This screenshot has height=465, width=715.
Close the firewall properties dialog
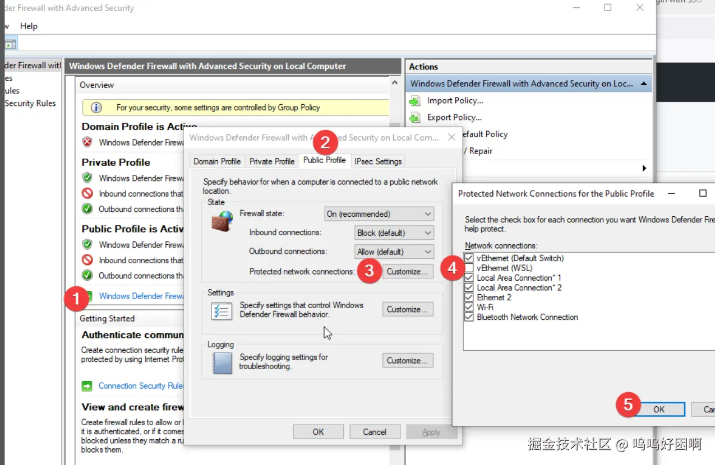coord(451,137)
